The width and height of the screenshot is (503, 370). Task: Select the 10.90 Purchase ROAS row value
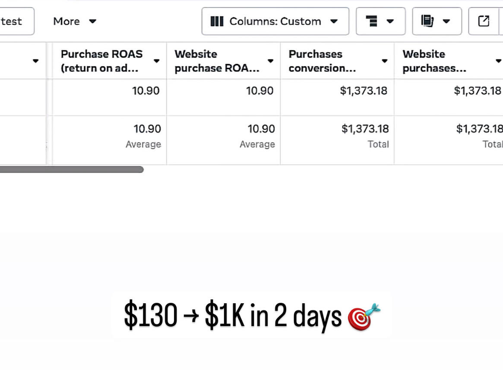tap(146, 91)
